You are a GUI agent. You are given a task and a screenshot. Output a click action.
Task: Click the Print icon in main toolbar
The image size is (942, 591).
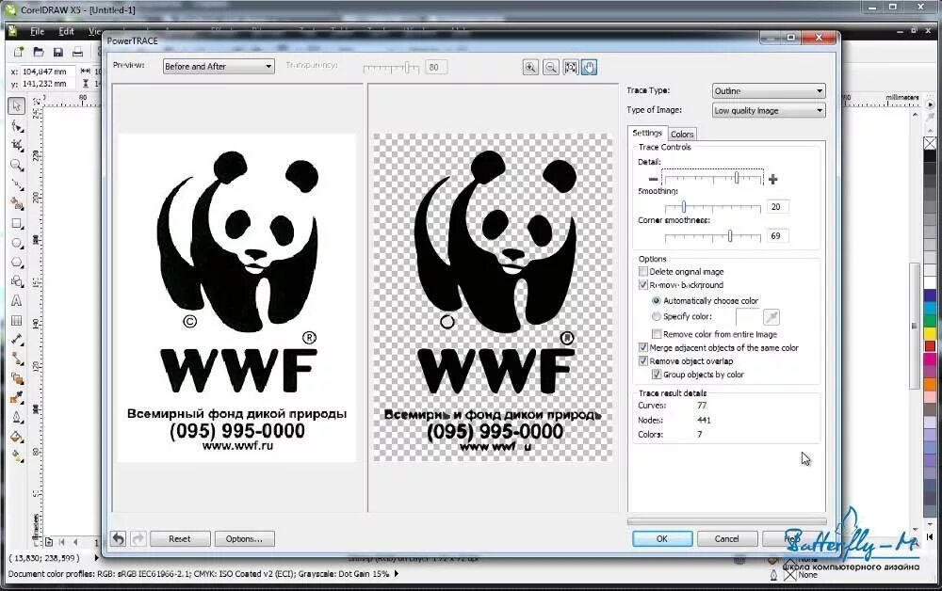coord(77,52)
